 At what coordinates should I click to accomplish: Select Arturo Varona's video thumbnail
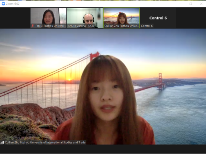[x=85, y=18]
